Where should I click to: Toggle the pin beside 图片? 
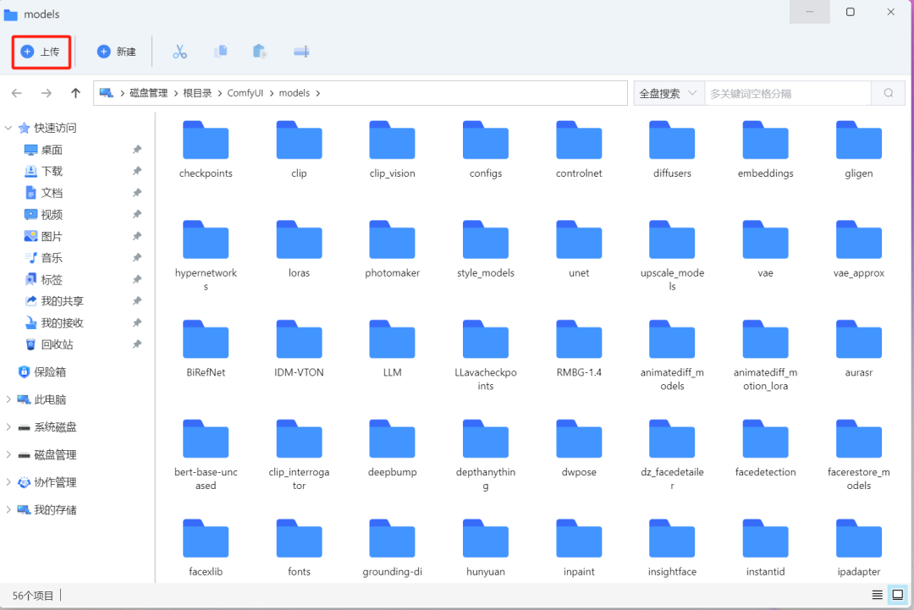[x=137, y=236]
